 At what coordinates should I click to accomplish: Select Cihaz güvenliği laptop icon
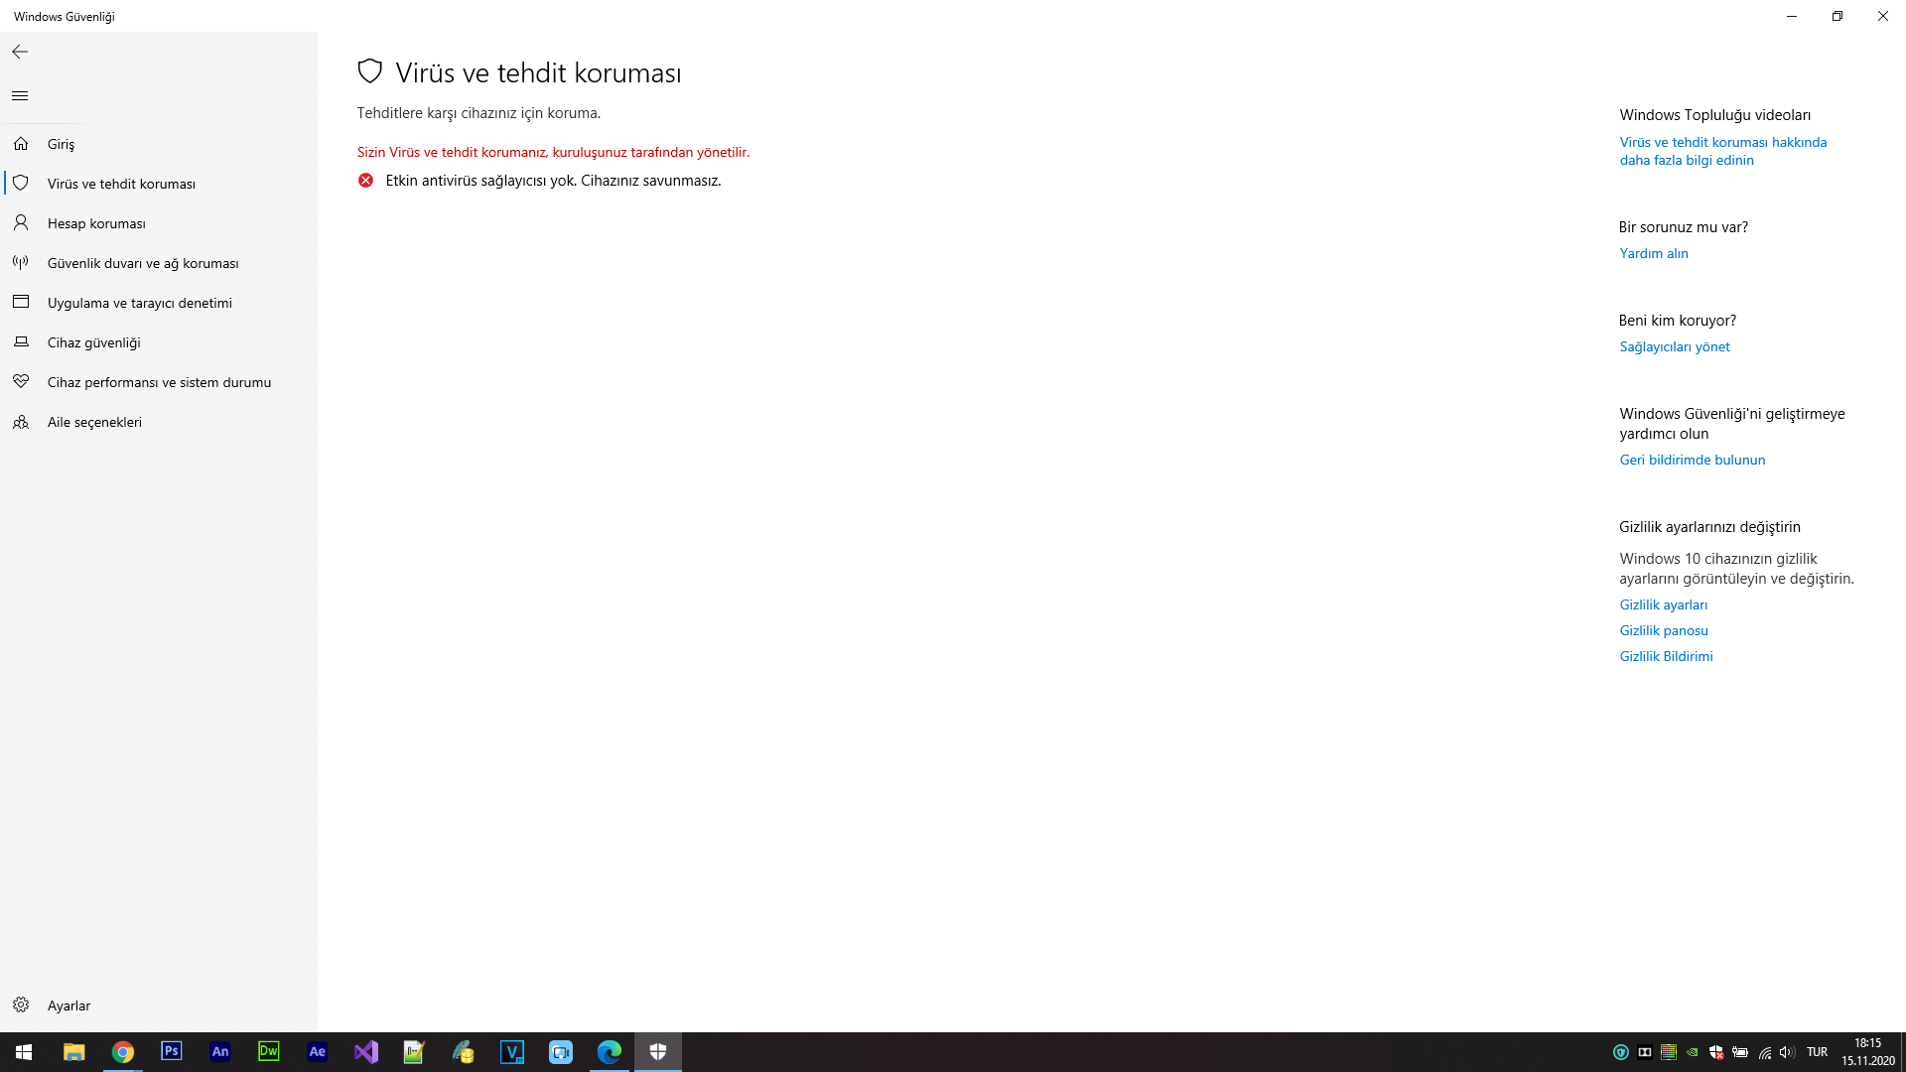coord(21,342)
